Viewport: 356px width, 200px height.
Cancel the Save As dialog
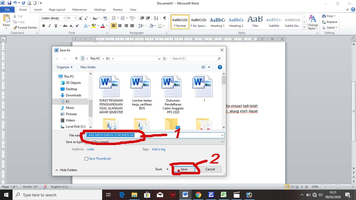point(210,169)
